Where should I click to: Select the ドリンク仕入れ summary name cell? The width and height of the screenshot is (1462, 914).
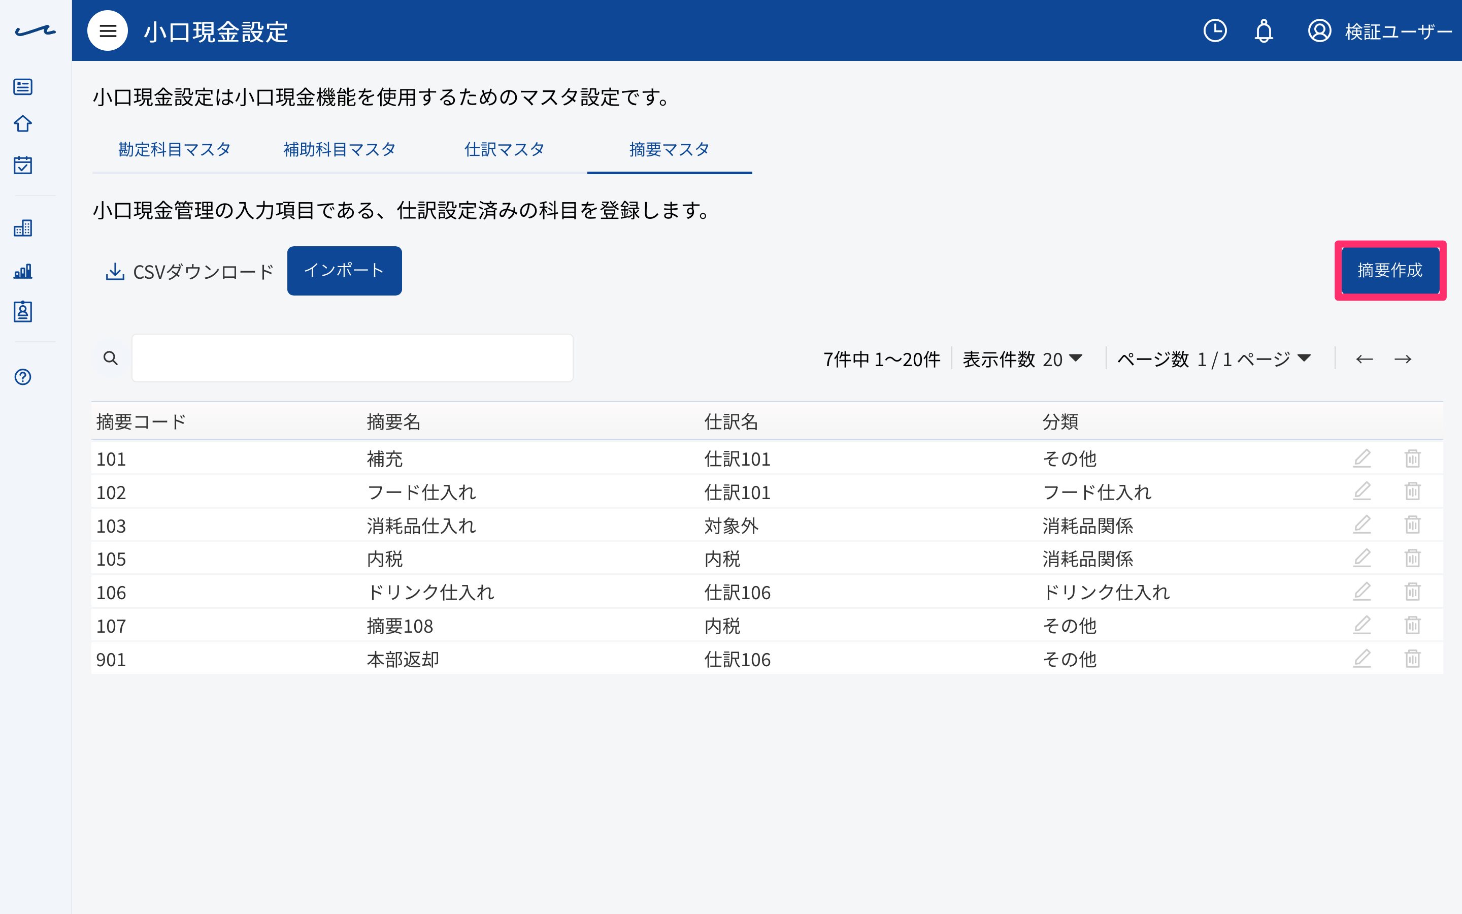(x=430, y=592)
